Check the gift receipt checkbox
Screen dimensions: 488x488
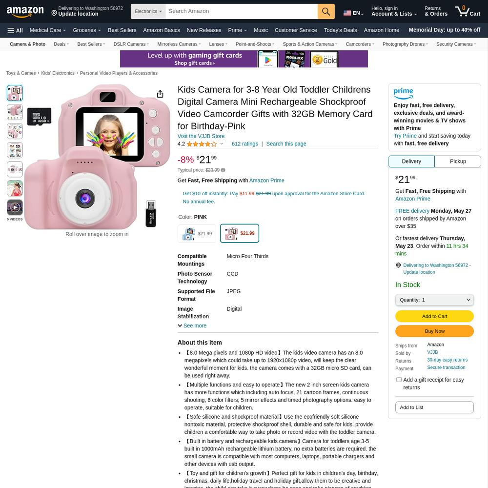coord(399,379)
